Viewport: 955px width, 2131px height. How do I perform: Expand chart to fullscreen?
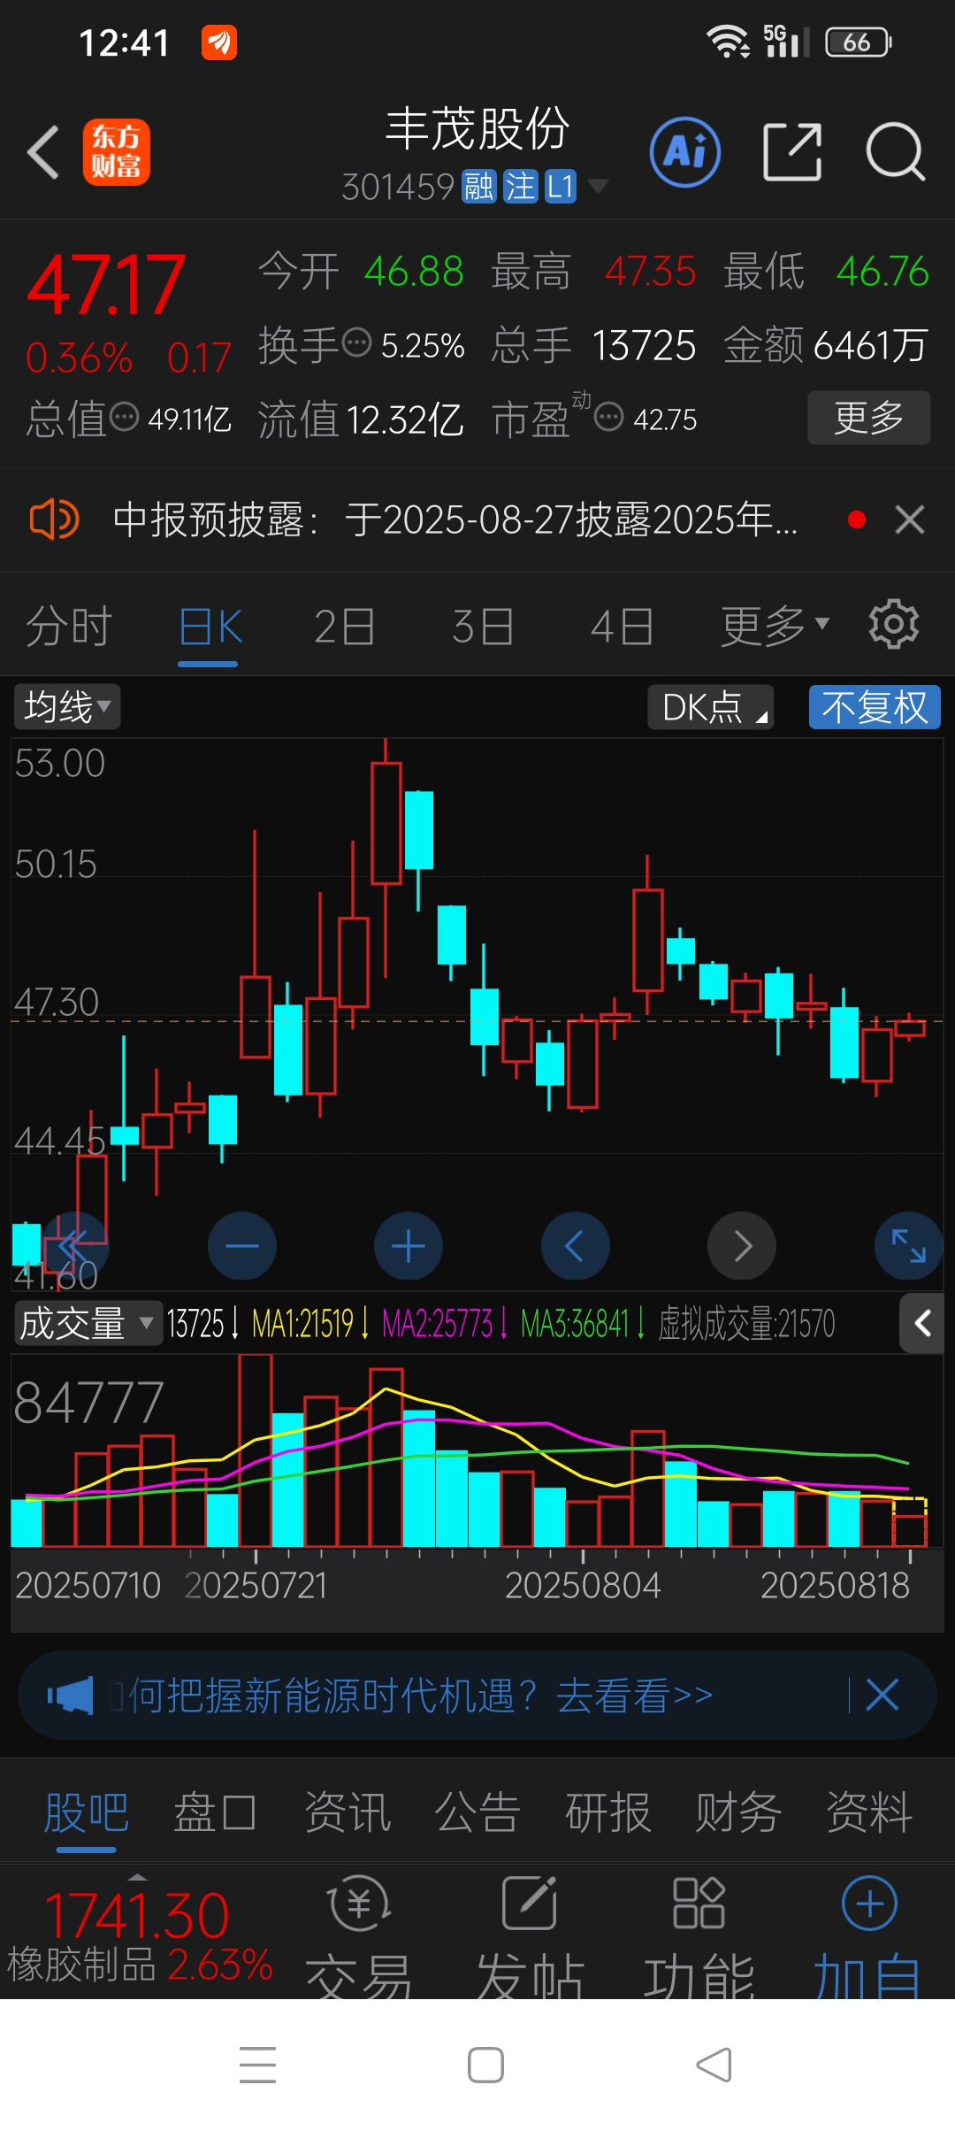click(908, 1246)
